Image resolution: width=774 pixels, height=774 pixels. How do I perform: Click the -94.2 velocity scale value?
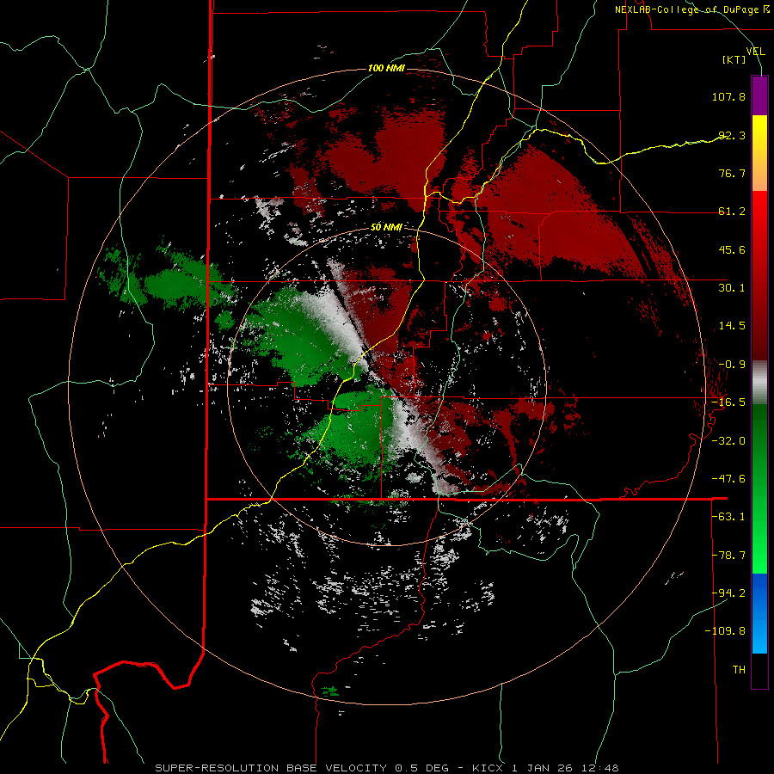[728, 593]
